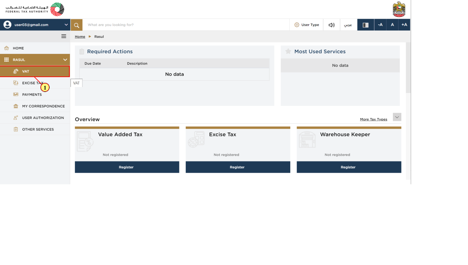Click the Excise Tax card icon
The width and height of the screenshot is (468, 265).
pyautogui.click(x=196, y=140)
